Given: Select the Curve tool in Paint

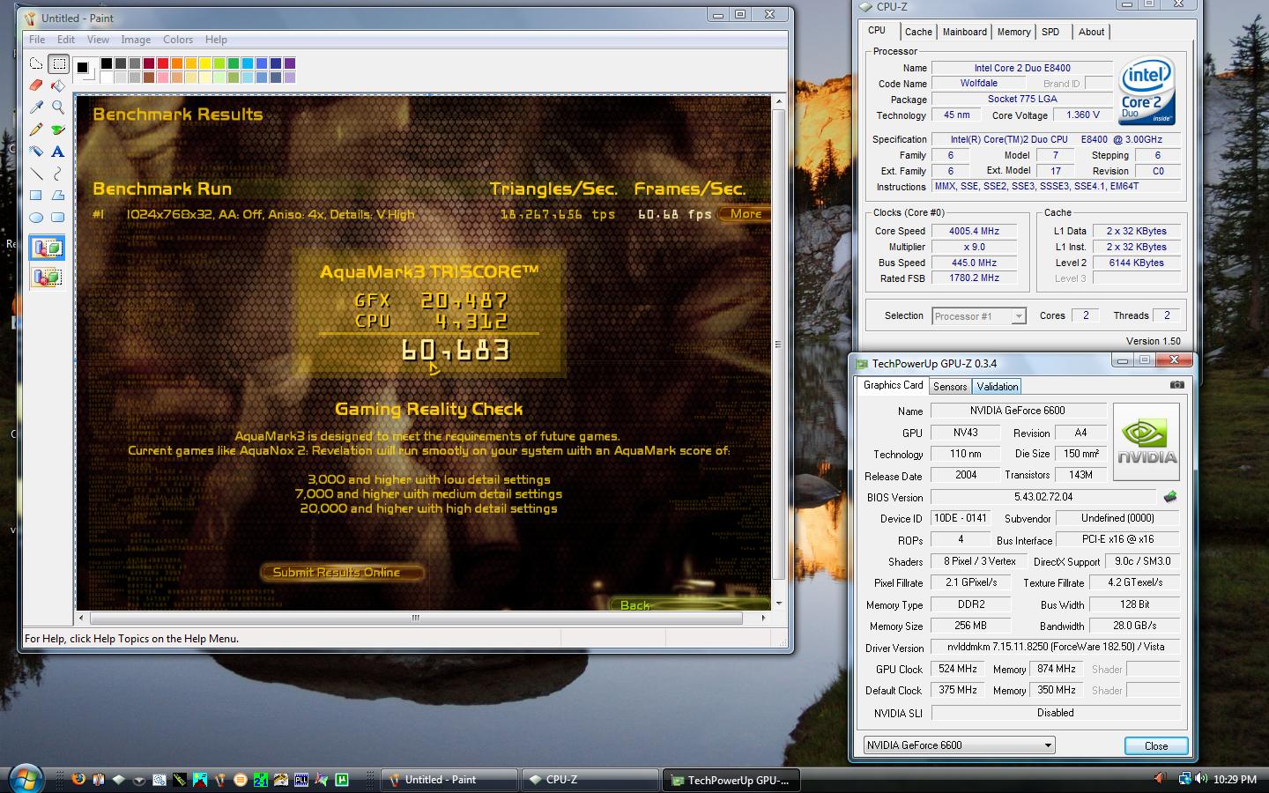Looking at the screenshot, I should click(58, 174).
